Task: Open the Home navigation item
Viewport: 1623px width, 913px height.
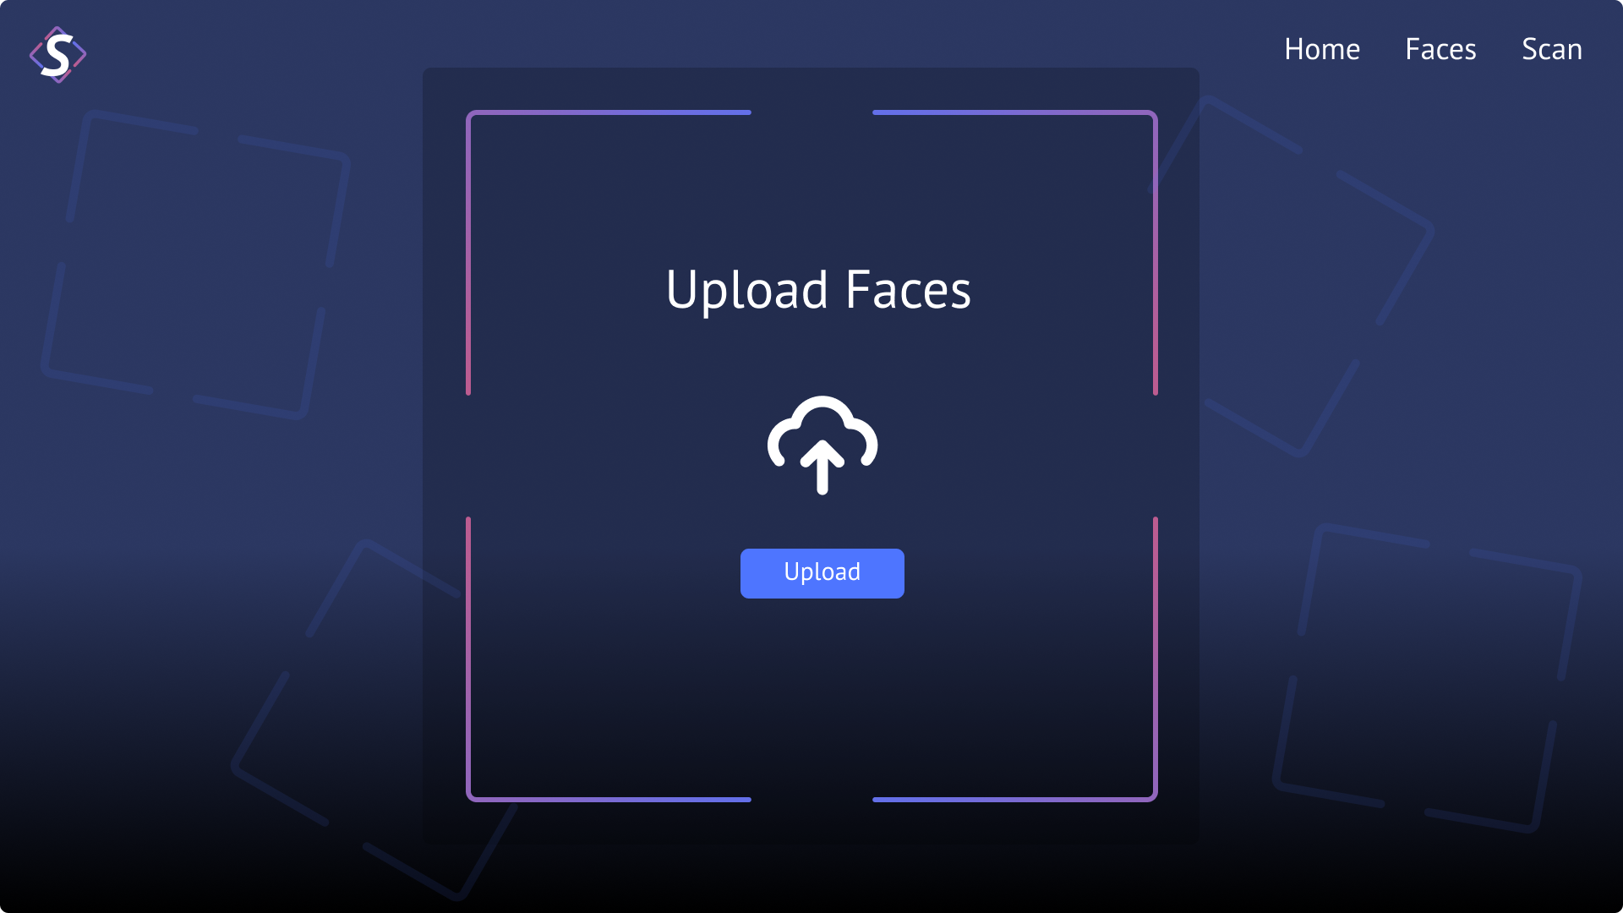Action: pos(1322,49)
